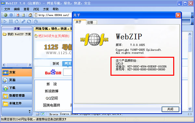Open 新浪 link
The width and height of the screenshot is (195, 123).
[51, 84]
